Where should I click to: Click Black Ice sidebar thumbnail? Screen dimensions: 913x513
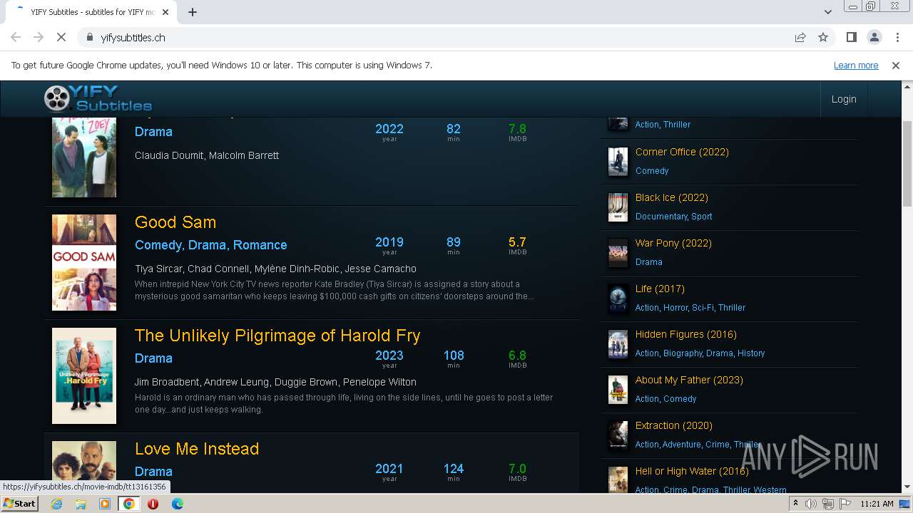[618, 207]
